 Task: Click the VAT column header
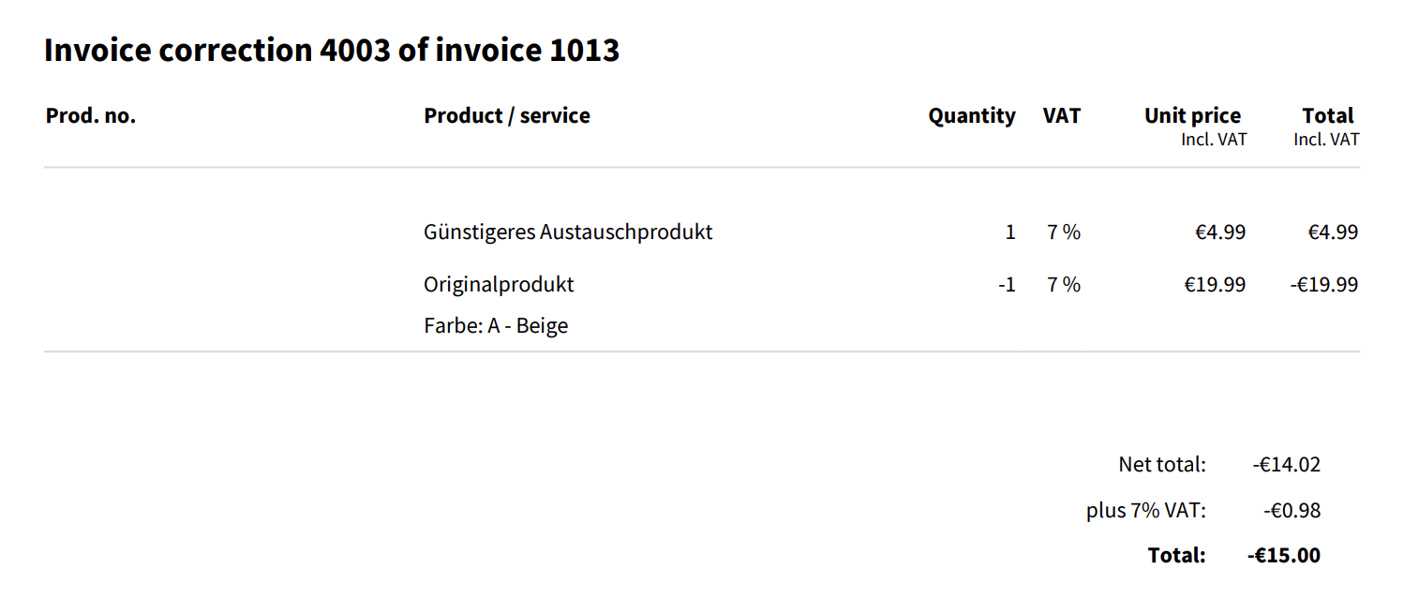[1062, 116]
